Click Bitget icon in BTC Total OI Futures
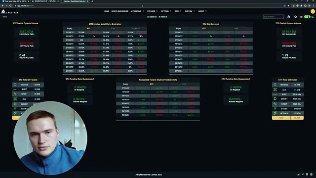Image resolution: width=316 pixels, height=178 pixels. 15,94
